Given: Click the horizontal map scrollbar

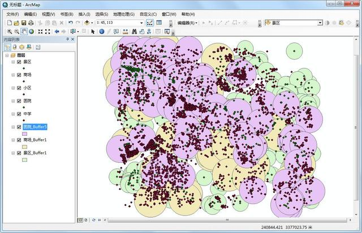Looking at the screenshot, I should point(227,220).
